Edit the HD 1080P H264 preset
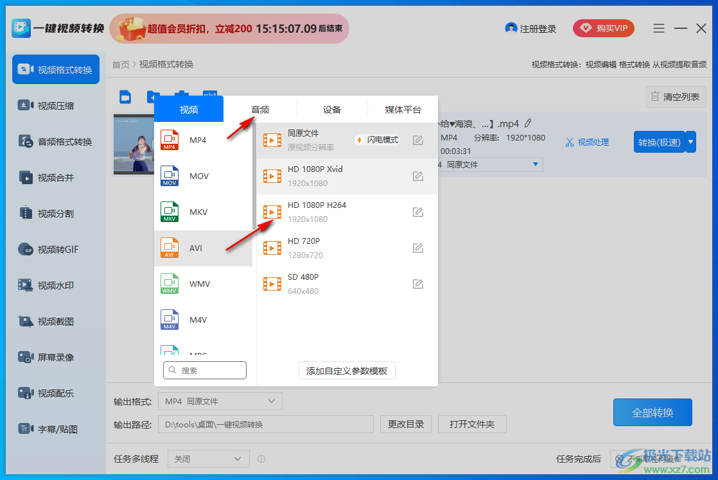This screenshot has height=480, width=718. 417,212
